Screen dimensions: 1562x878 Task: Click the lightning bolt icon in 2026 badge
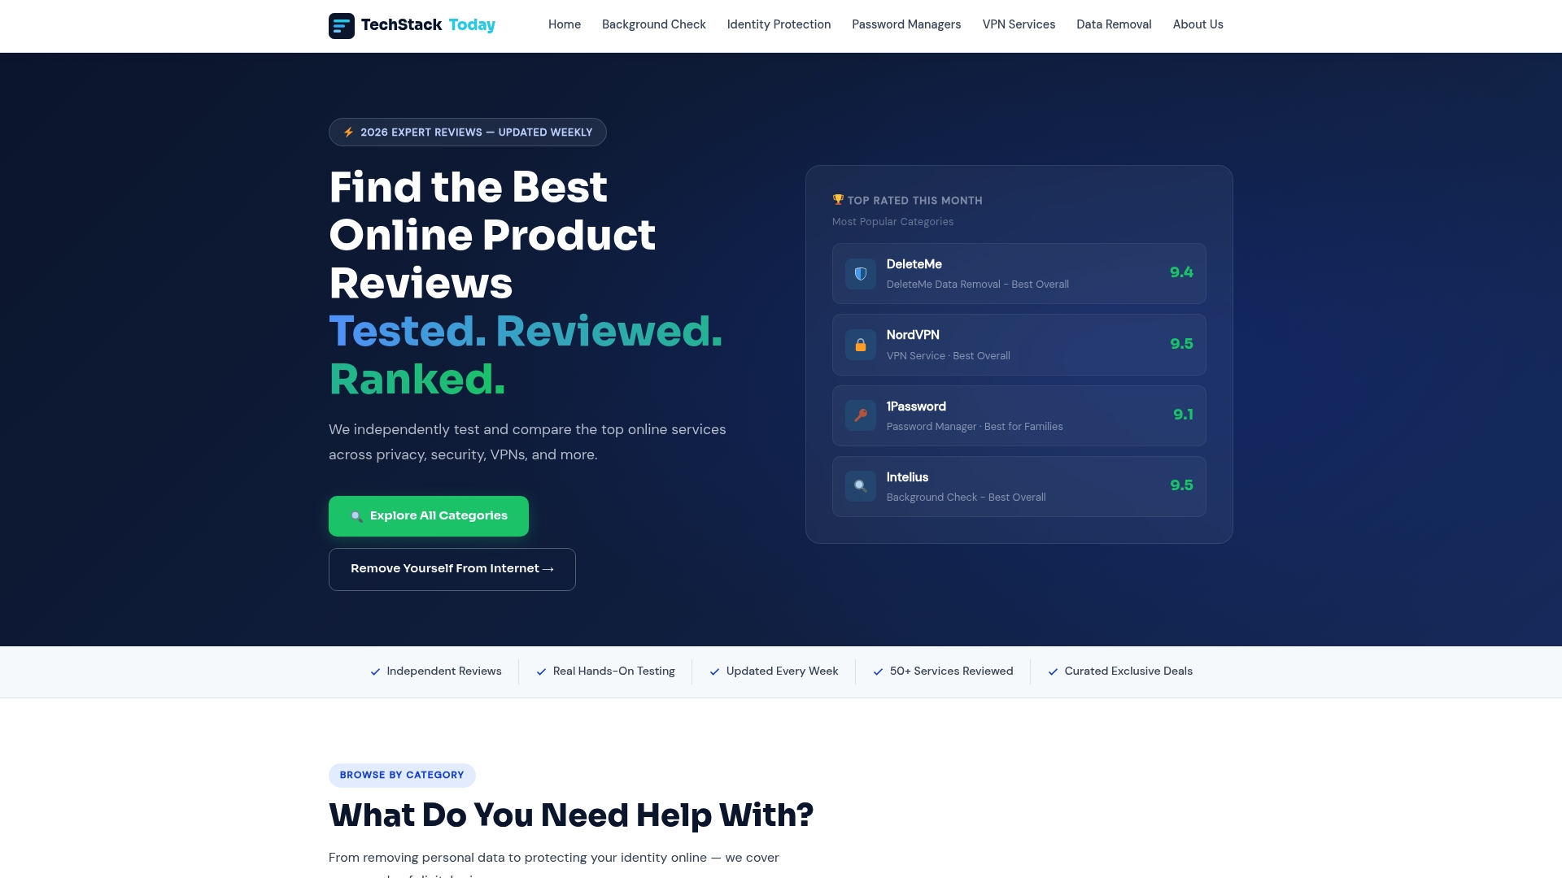pyautogui.click(x=348, y=132)
